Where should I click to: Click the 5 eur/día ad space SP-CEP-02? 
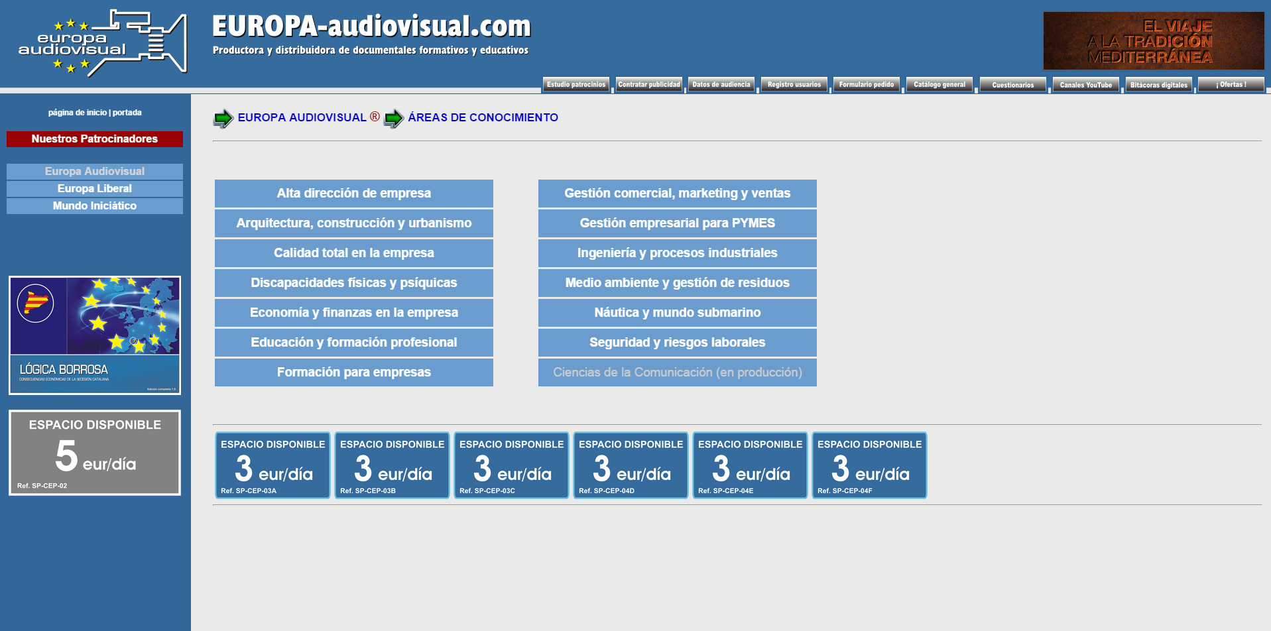(95, 453)
